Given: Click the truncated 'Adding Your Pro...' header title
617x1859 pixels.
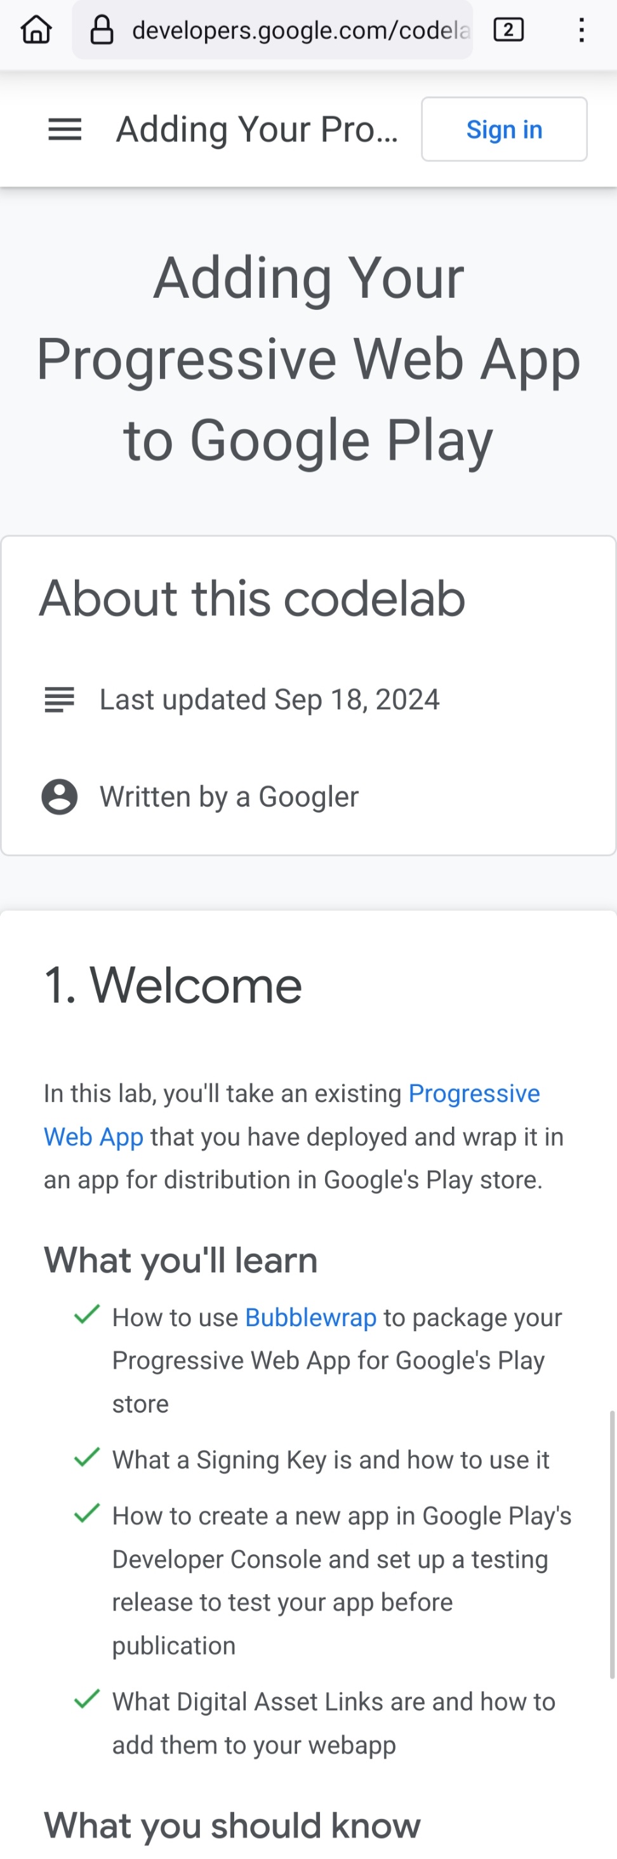Looking at the screenshot, I should [257, 130].
